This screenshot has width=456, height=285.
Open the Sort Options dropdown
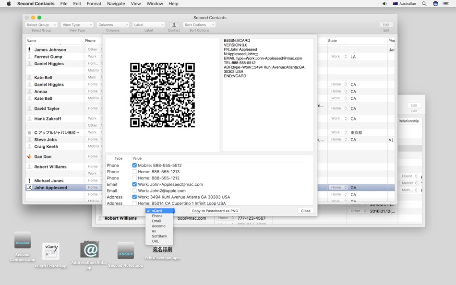click(199, 25)
